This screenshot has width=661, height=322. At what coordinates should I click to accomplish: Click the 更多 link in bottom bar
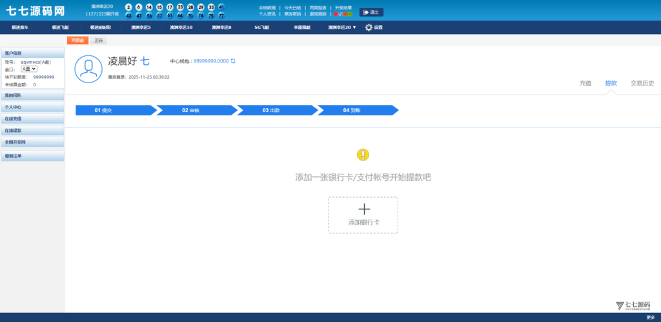[x=651, y=317]
